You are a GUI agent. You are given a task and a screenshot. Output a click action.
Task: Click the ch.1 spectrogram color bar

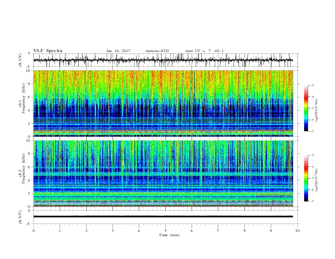point(306,108)
